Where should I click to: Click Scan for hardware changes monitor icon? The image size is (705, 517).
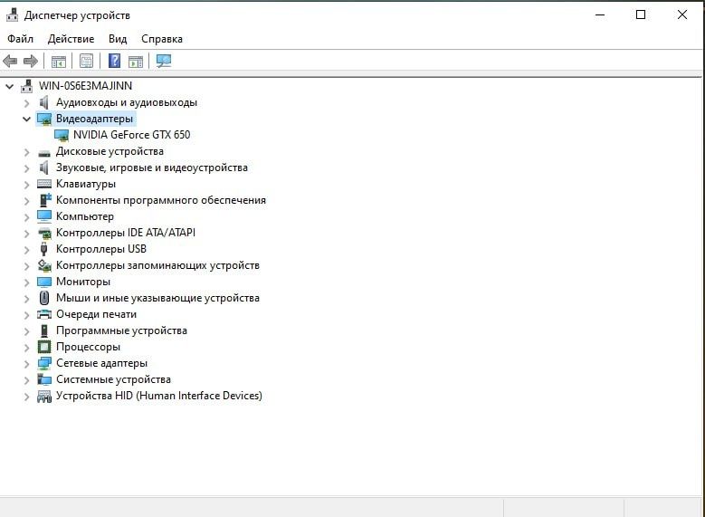pyautogui.click(x=164, y=61)
